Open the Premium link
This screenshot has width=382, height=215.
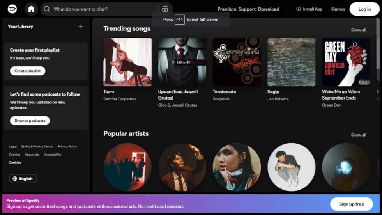(x=227, y=9)
